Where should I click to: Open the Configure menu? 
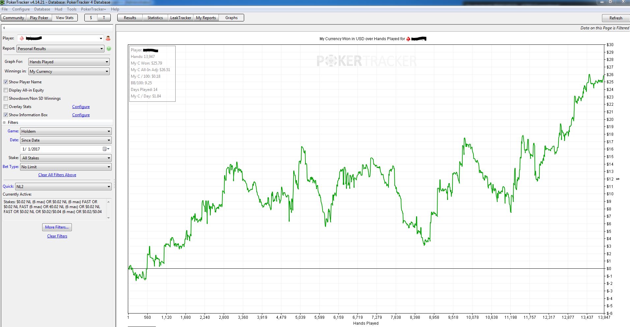[21, 9]
